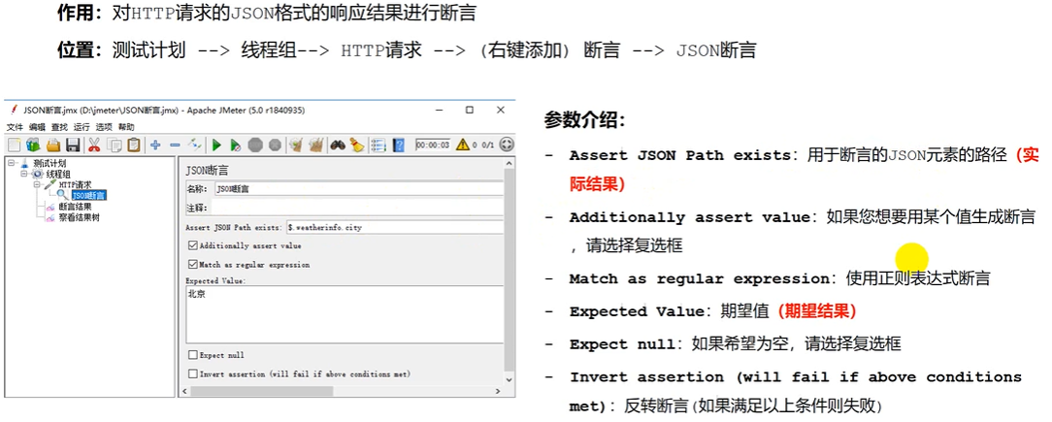Open the 查找 menu

click(x=59, y=127)
